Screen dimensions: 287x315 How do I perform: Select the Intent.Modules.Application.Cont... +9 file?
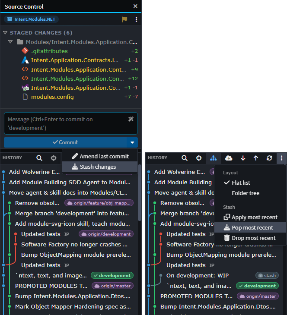(70, 69)
